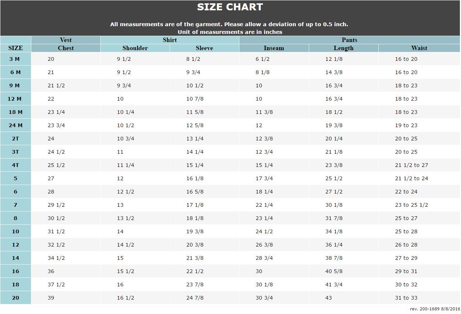Click the SIZE header cell
The height and width of the screenshot is (314, 461).
click(x=15, y=48)
